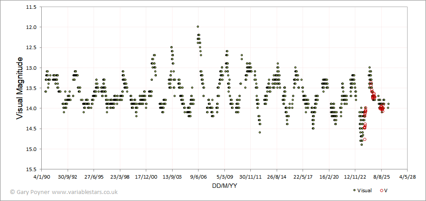
Task: Click the 'DD/M/YY' axis title
Action: tap(224, 185)
